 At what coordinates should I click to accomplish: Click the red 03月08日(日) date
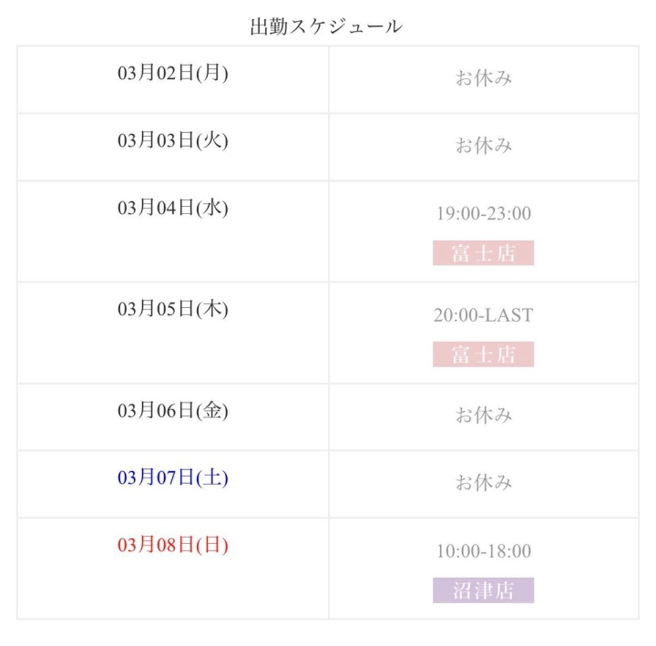point(173,545)
